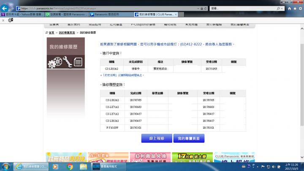Click the screen capture app taskbar button
304x171 pixels.
tap(108, 167)
